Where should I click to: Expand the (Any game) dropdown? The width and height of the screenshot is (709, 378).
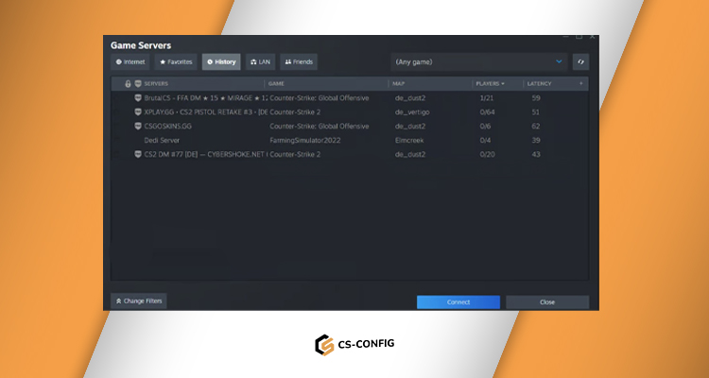point(479,62)
